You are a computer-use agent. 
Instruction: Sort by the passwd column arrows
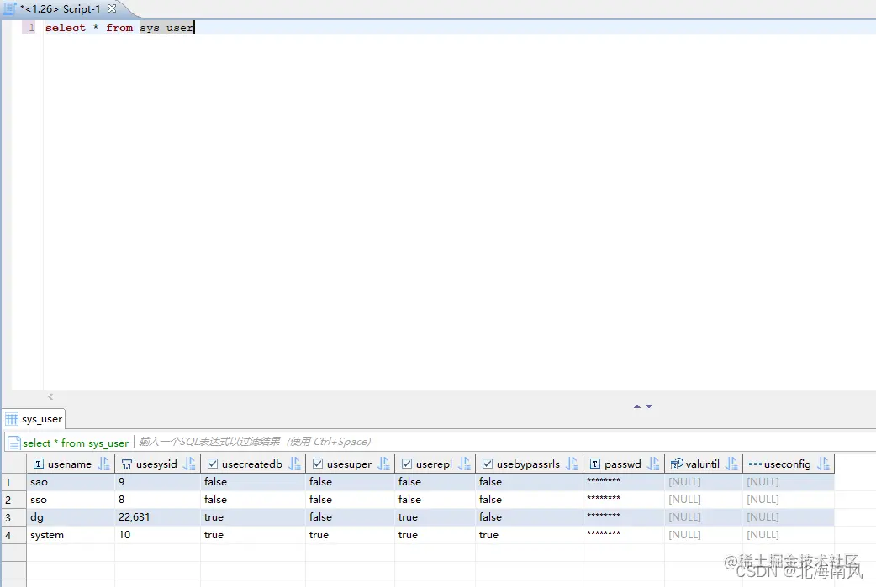654,464
